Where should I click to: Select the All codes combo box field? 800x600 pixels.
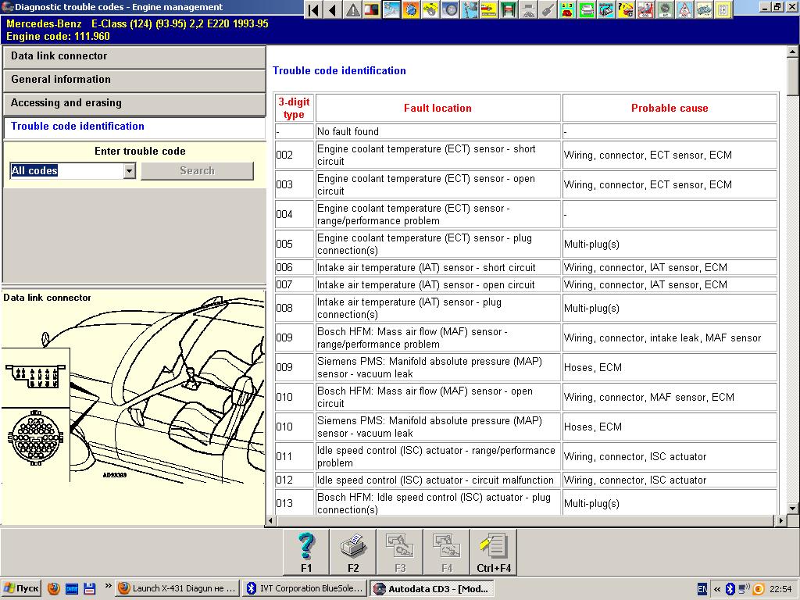[66, 171]
